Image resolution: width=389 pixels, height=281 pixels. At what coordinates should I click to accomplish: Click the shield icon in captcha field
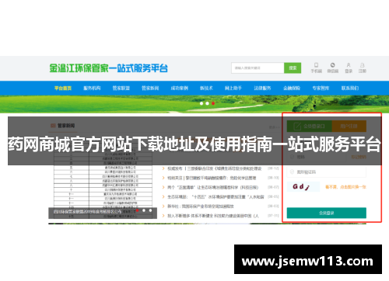click(x=292, y=172)
